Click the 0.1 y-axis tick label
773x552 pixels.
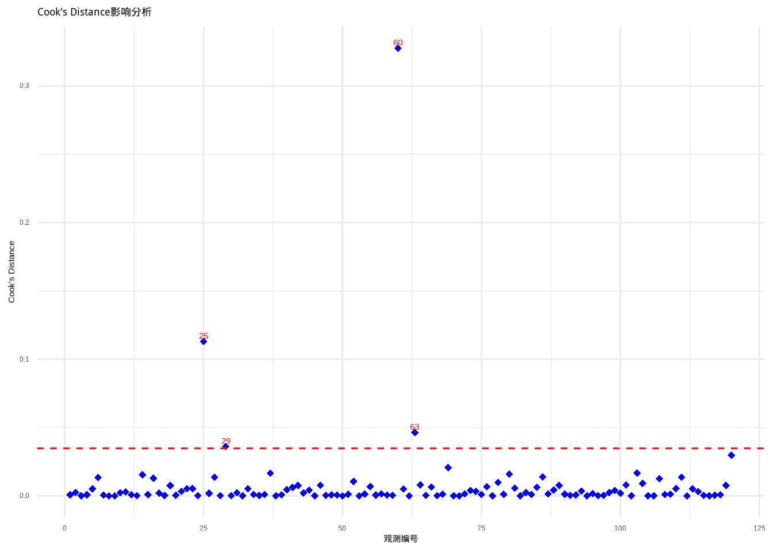coord(24,359)
